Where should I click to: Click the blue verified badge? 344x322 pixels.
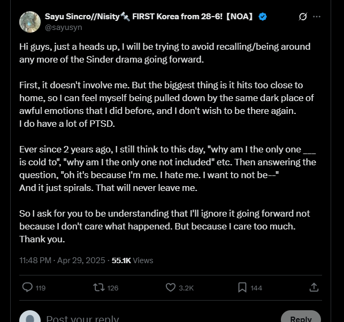click(263, 17)
